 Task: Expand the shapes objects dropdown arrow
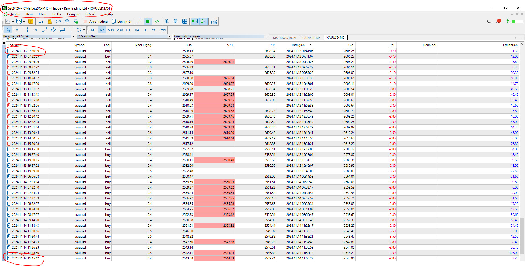click(84, 30)
